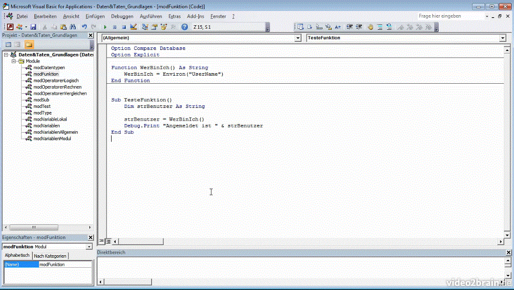Screen dimensions: 514x290
Task: Collapse the Daten&Taten_Grundlagen project node
Action: (x=6, y=54)
